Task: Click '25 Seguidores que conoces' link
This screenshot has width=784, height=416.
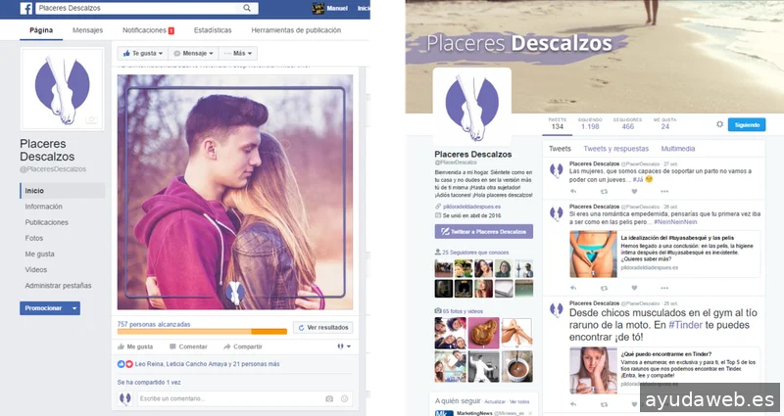Action: tap(475, 253)
